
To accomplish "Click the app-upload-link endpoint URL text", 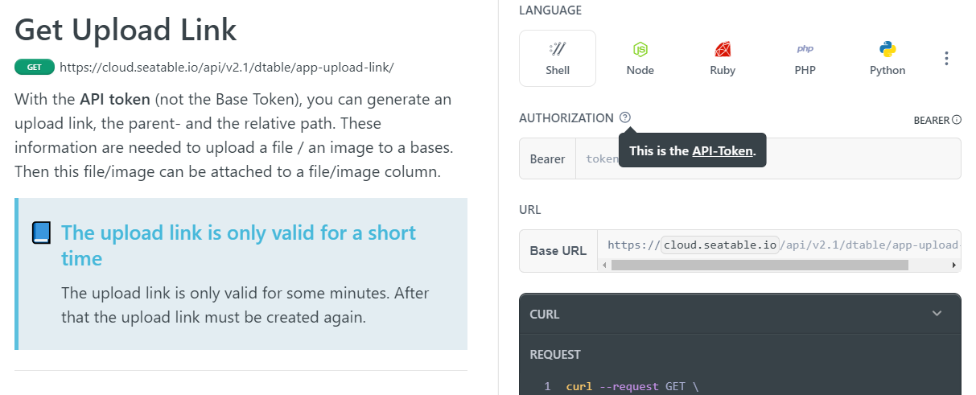I will (226, 68).
